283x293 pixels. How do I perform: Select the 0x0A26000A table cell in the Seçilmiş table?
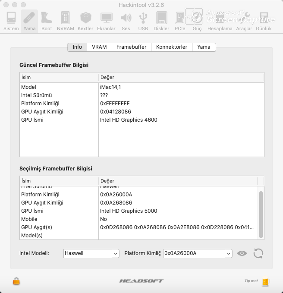116,195
